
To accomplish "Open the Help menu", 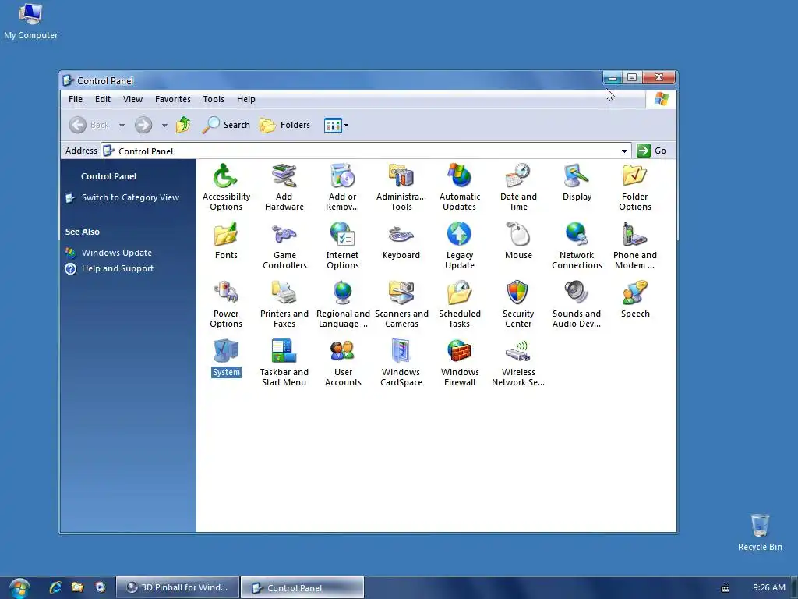I will pyautogui.click(x=245, y=99).
